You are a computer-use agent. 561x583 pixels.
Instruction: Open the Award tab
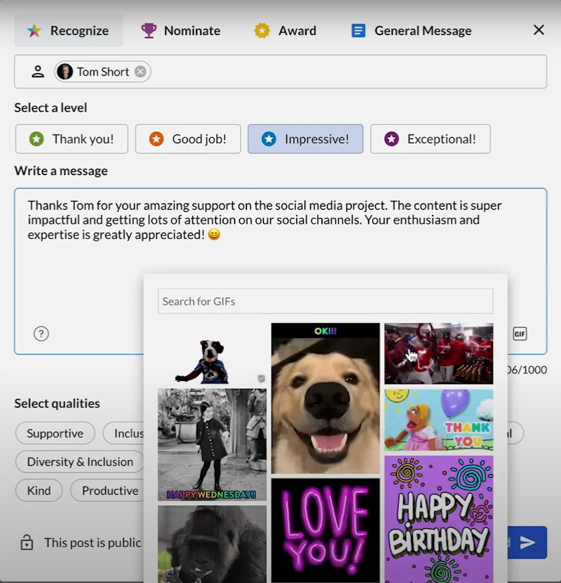(286, 31)
